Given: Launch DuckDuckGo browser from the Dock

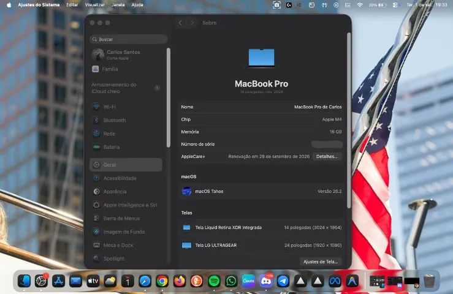Looking at the screenshot, I should click(197, 281).
